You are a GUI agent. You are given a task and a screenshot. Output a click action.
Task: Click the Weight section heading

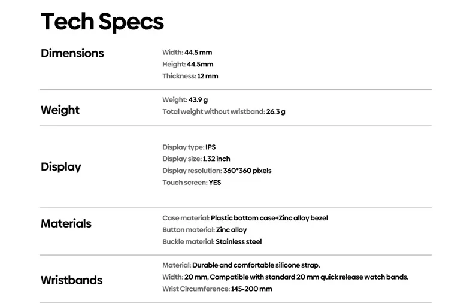tap(60, 110)
